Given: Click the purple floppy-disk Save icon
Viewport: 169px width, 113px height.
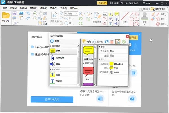Looking at the screenshot, I should click(14, 13).
